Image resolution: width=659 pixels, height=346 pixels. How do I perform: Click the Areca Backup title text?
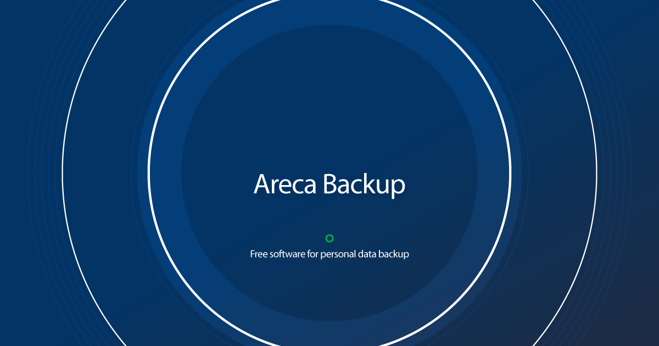329,185
